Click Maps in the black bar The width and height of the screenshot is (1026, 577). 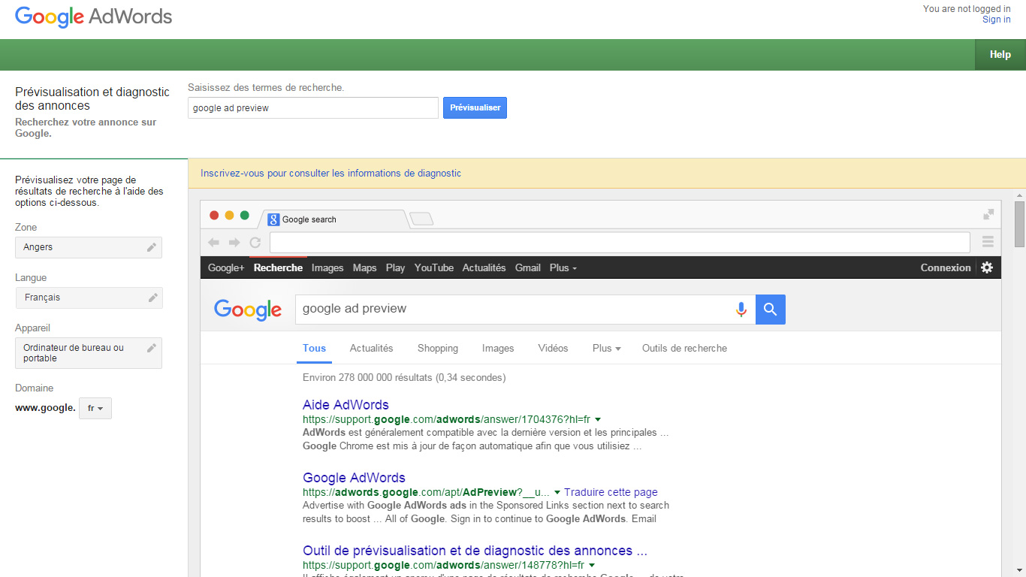[x=365, y=267]
